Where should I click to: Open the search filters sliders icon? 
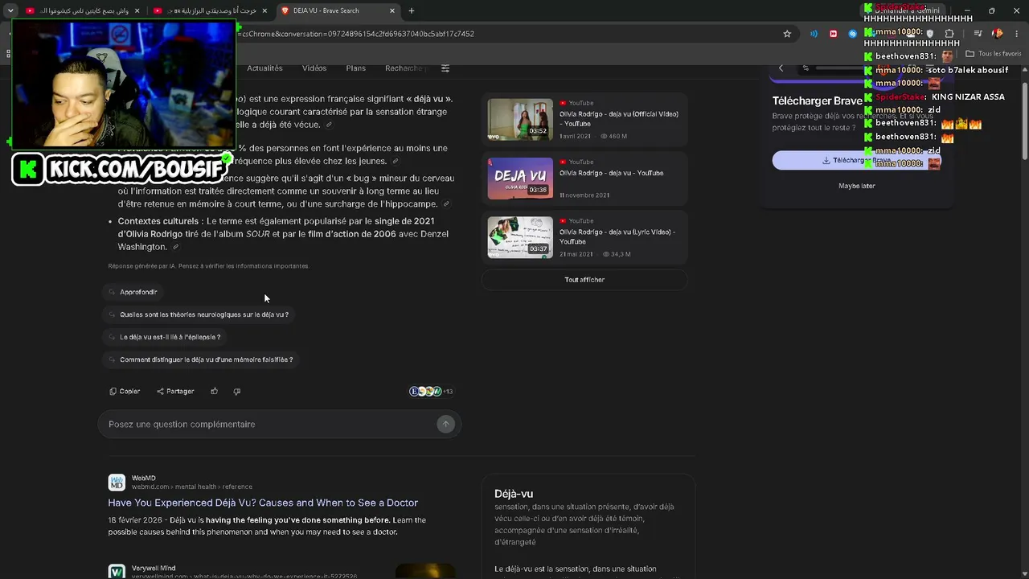click(445, 68)
